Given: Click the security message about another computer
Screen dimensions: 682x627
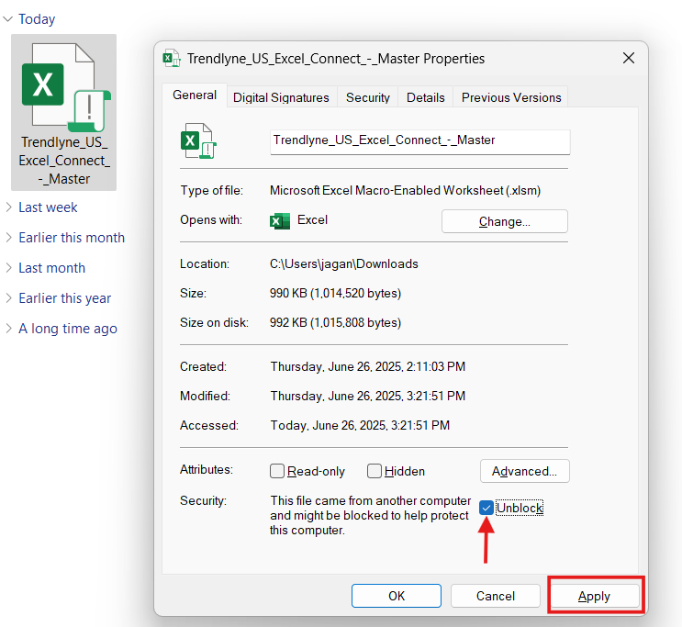Looking at the screenshot, I should [370, 515].
